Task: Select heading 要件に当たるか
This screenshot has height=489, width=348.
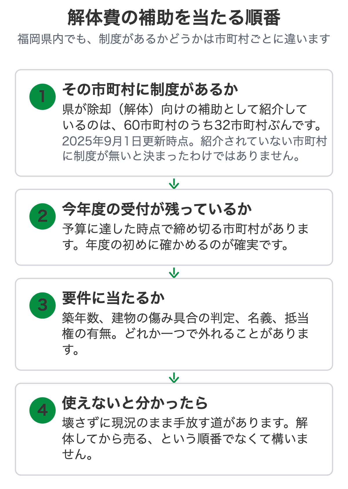Action: [113, 298]
